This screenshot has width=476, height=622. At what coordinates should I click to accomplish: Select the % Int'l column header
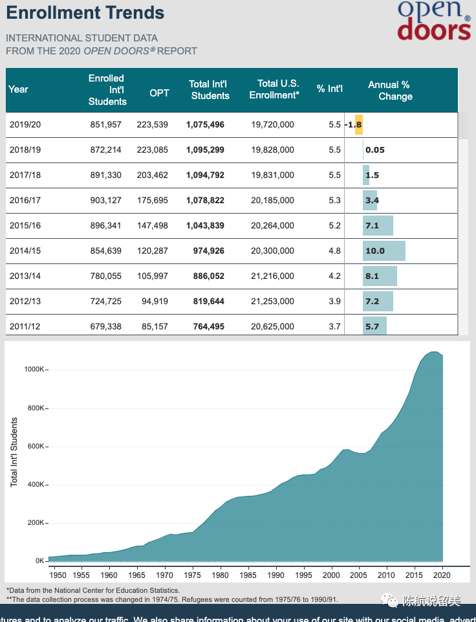click(x=329, y=89)
